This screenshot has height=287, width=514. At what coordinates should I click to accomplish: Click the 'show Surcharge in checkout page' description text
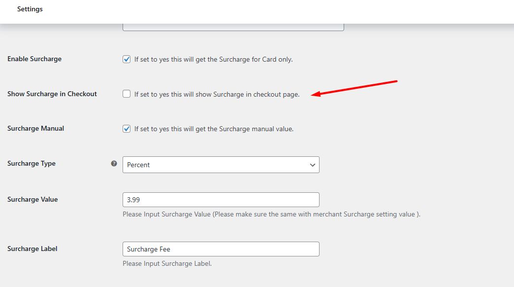[x=217, y=95]
